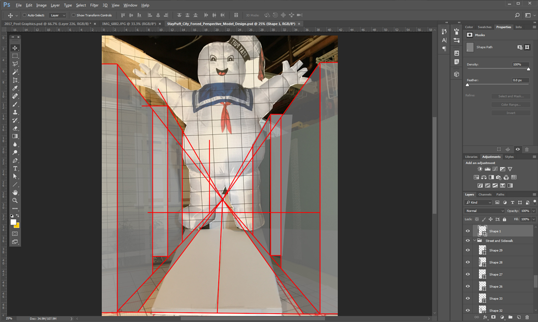Click the mask Invert button
Viewport: 538px width, 322px height.
[x=511, y=113]
